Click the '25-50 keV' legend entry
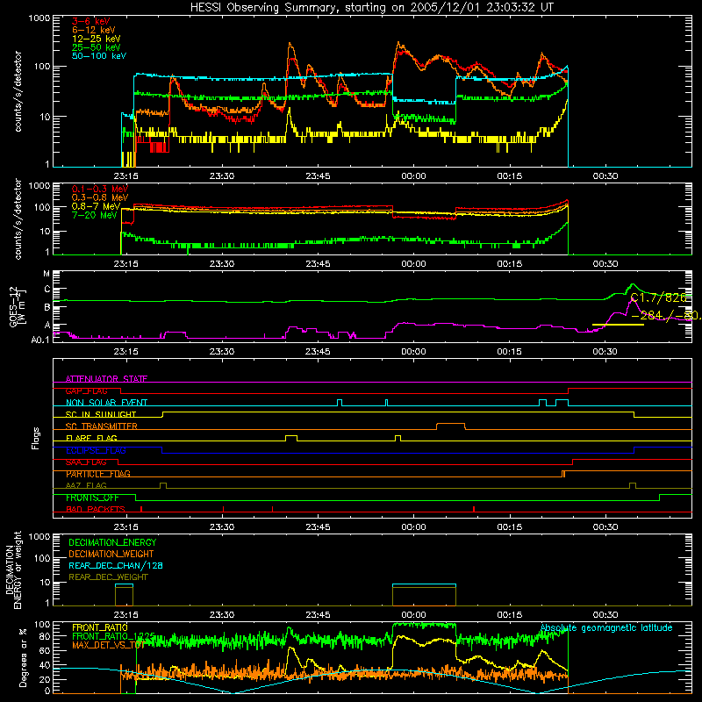The height and width of the screenshot is (702, 702). pyautogui.click(x=97, y=47)
